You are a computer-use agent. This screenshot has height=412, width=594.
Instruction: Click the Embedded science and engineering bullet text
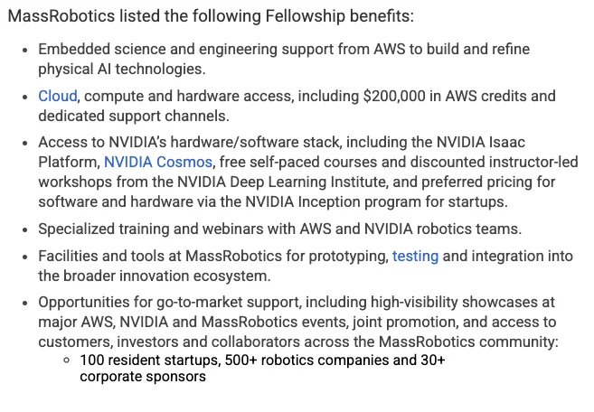tap(181, 49)
